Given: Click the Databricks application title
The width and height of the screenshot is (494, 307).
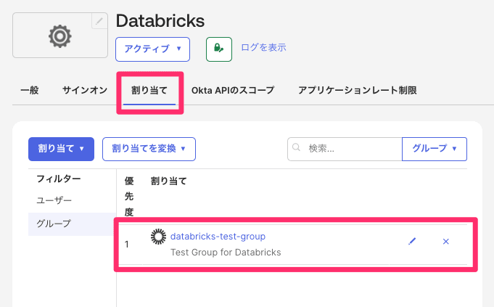Looking at the screenshot, I should 160,21.
